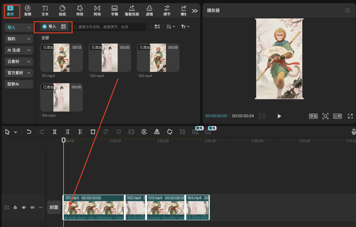Expand the AI 生成 sidebar section
Screen dimensions: 356x227
[19, 50]
